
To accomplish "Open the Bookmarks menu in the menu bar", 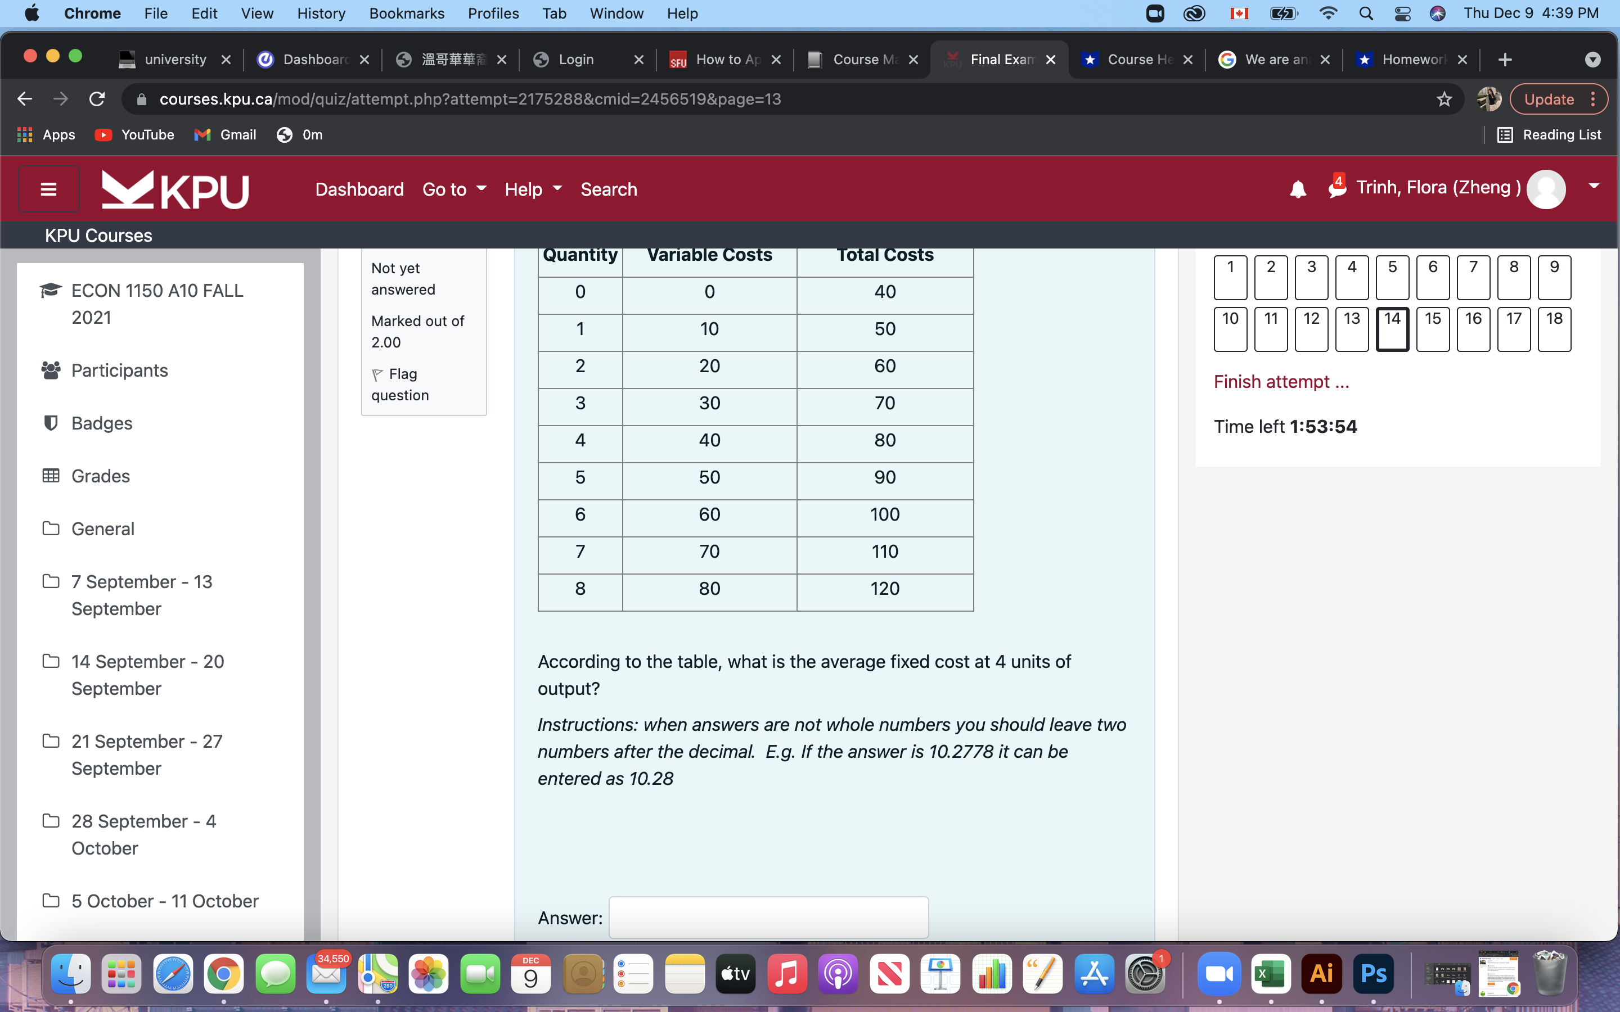I will 406,13.
